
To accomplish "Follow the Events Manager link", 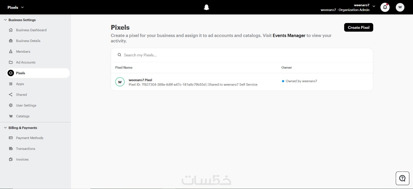I will 289,35.
